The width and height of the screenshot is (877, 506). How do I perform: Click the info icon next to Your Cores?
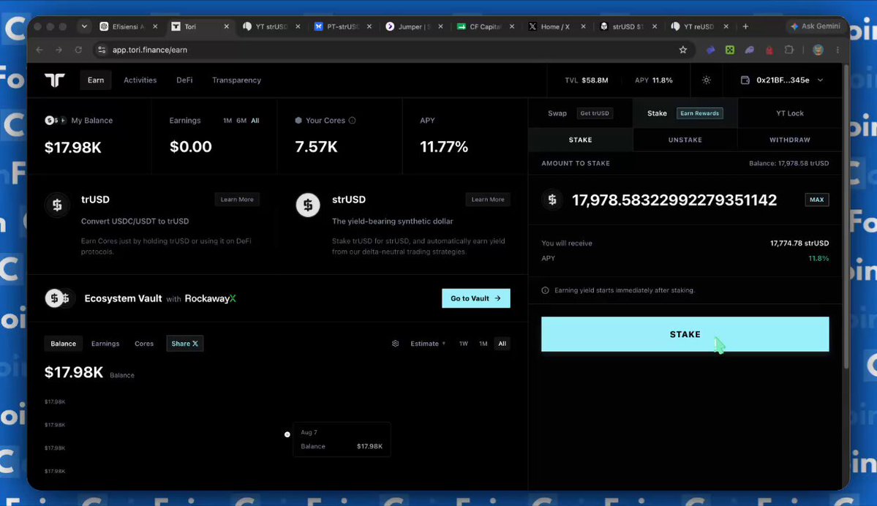click(352, 120)
